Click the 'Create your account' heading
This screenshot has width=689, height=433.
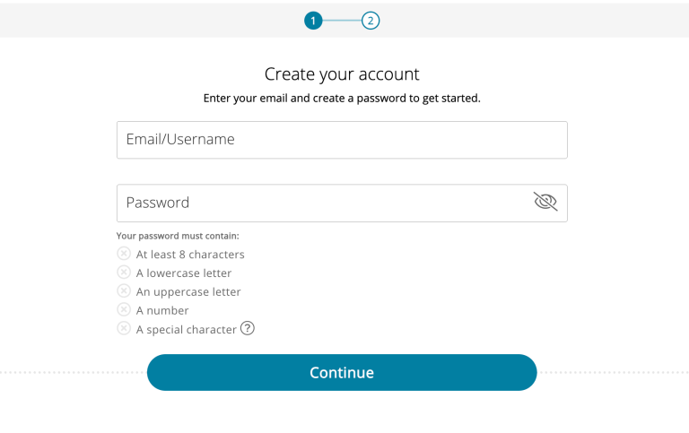pos(342,74)
